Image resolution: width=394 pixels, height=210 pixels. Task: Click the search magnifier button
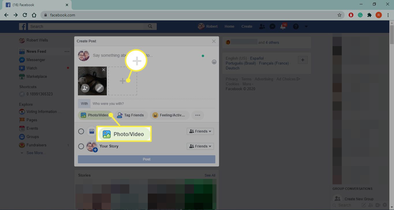click(x=150, y=26)
